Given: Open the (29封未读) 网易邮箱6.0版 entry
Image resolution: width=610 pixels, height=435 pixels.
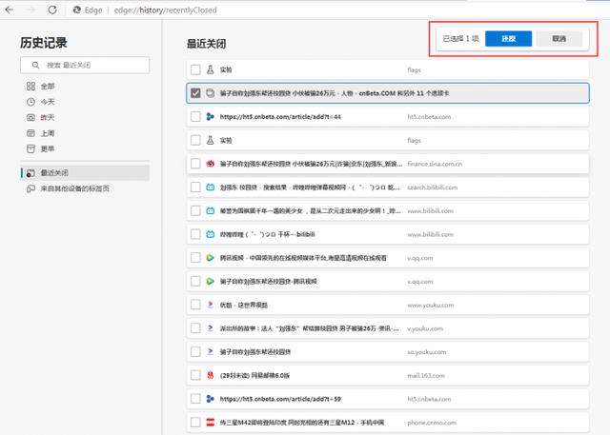Looking at the screenshot, I should click(254, 376).
